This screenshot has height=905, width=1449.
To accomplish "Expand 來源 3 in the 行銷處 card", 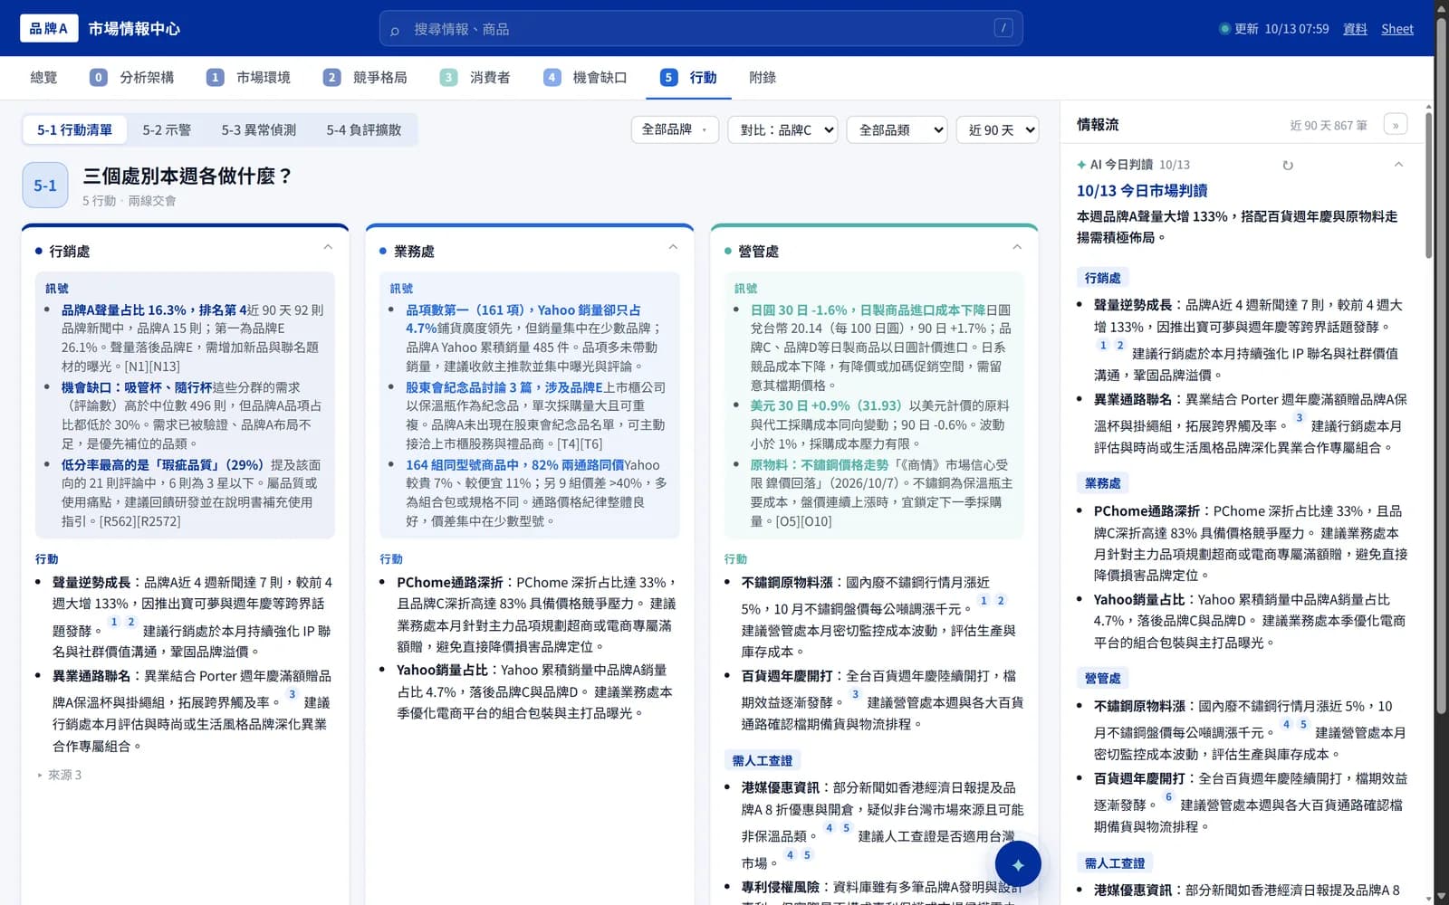I will tap(60, 776).
